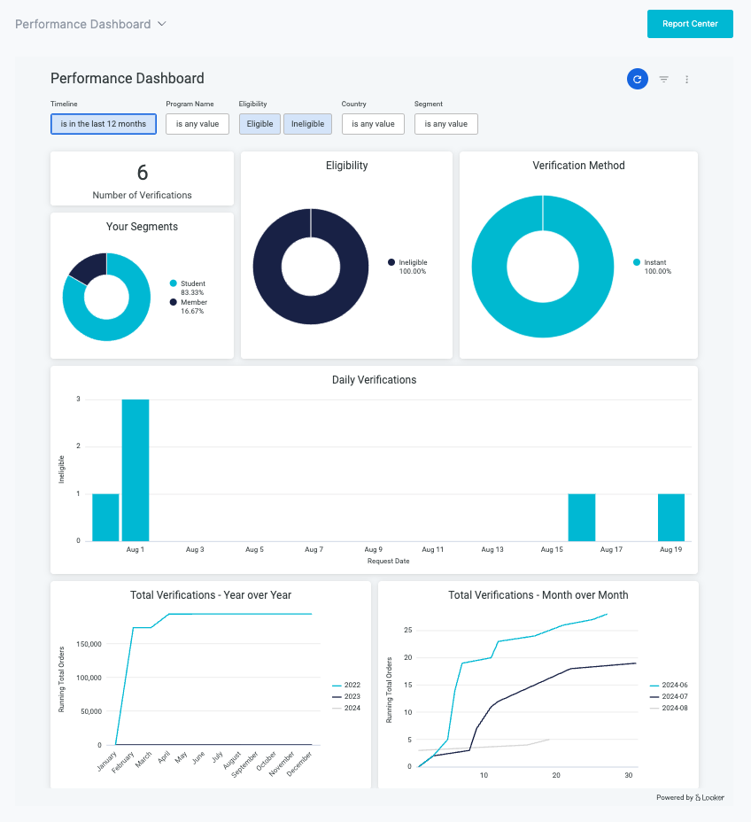This screenshot has width=751, height=822.
Task: Click the 'Daily Verifications' chart title
Action: [375, 380]
